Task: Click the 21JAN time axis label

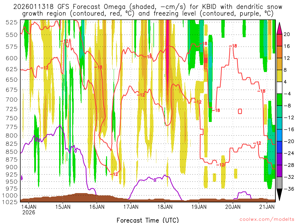Action: tap(267, 206)
